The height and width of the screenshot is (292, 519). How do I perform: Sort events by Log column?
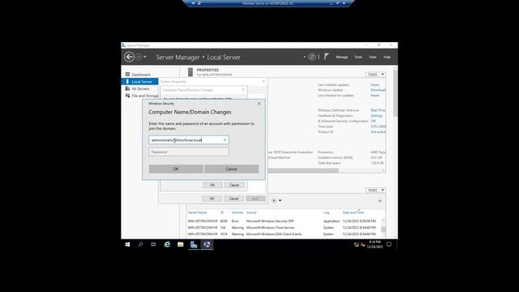[x=326, y=213]
